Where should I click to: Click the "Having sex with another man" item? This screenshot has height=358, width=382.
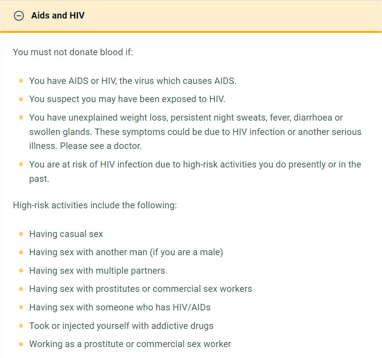[126, 252]
